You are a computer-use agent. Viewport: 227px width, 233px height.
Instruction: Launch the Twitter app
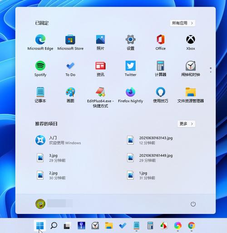pos(130,69)
